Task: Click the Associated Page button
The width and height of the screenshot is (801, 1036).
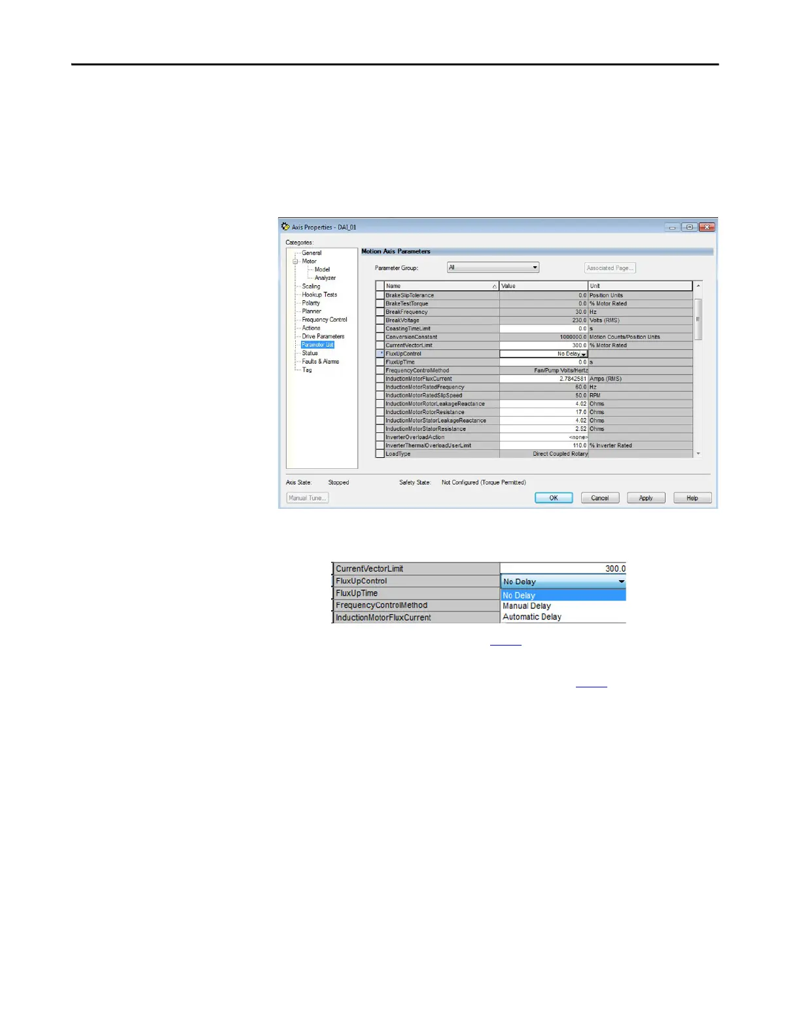Action: [x=610, y=268]
